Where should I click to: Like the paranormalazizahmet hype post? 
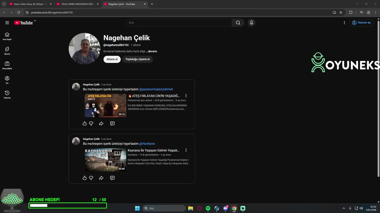pos(85,123)
